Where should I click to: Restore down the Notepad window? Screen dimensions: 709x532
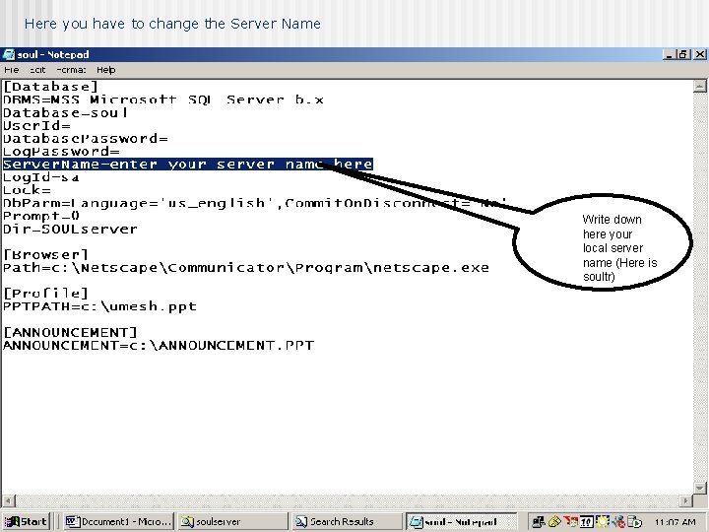click(x=682, y=55)
